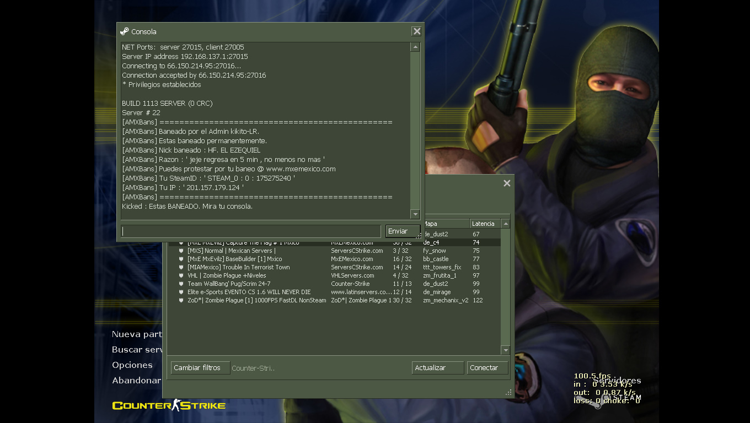Click the 'ttt_towers_fix' map name

click(442, 267)
